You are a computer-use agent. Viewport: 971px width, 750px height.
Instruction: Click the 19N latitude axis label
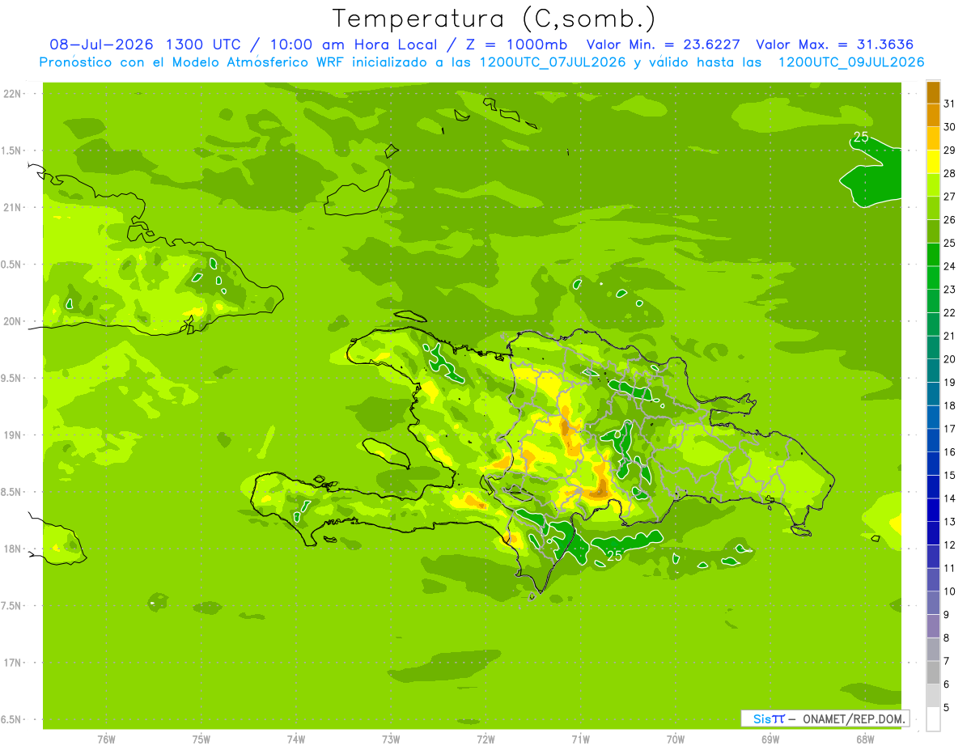[14, 435]
